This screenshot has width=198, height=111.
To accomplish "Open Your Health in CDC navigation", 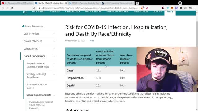I will tap(38, 12).
